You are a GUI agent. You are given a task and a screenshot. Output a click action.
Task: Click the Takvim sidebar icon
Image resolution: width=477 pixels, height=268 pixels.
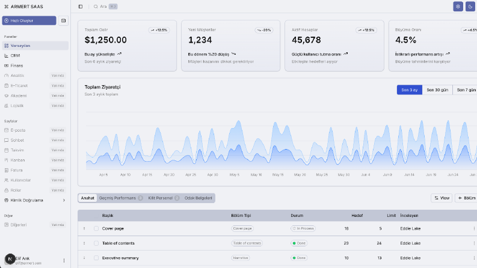point(7,150)
